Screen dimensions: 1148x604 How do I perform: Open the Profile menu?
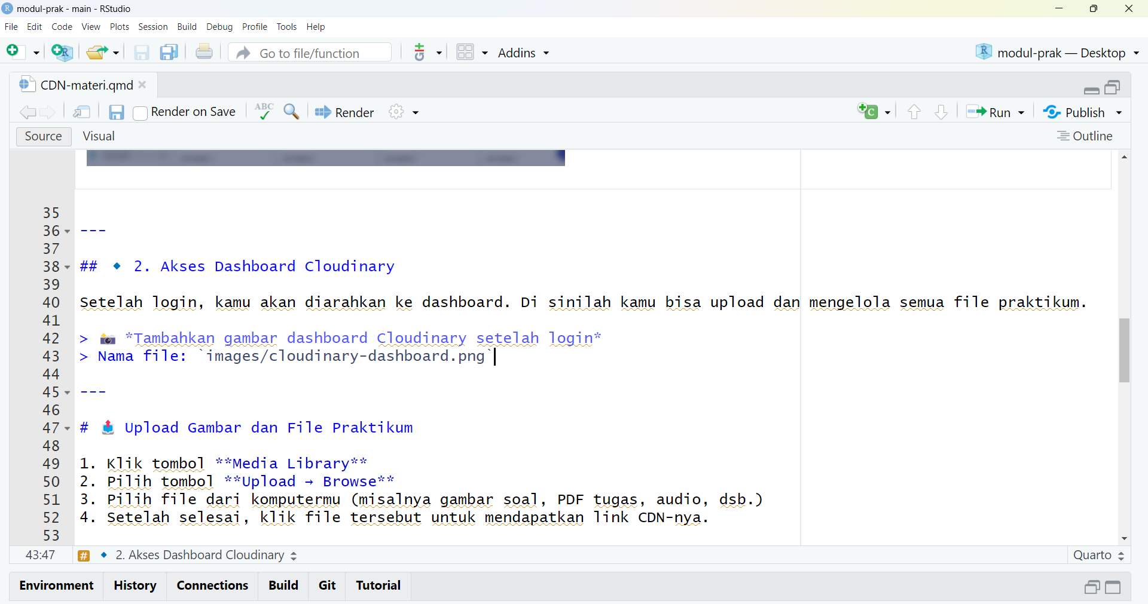255,27
